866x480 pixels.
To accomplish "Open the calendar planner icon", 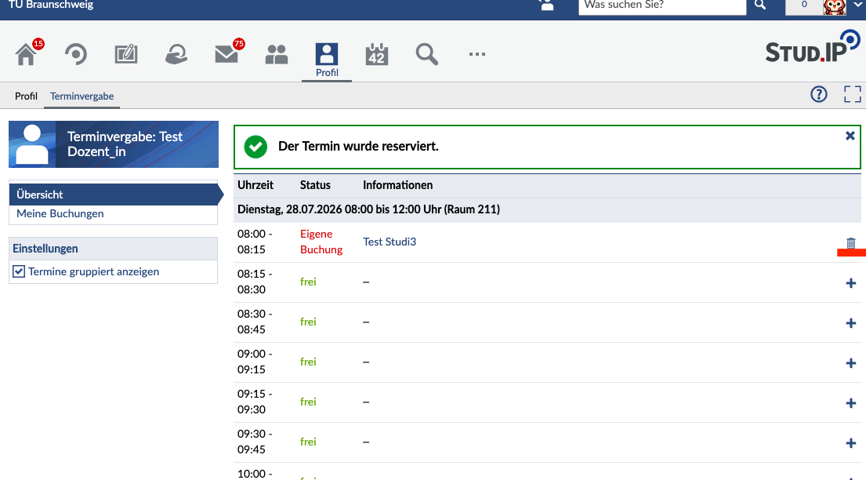I will click(377, 54).
